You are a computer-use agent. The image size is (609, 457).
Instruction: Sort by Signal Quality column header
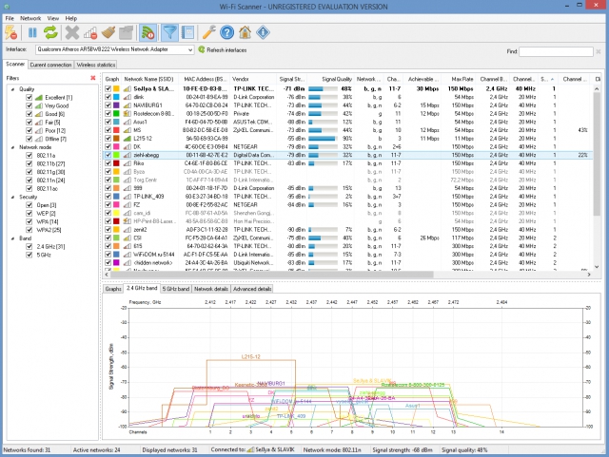[x=330, y=79]
